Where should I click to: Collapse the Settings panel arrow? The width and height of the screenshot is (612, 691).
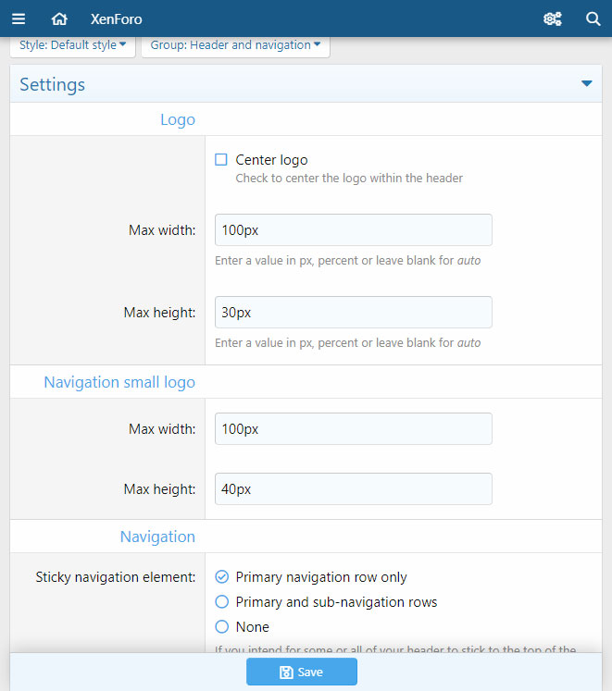[586, 84]
